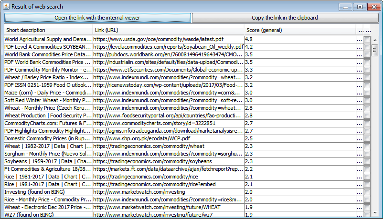Click URL indexmundi.com commodity=rice&m row
The height and width of the screenshot is (220, 384).
(x=168, y=199)
